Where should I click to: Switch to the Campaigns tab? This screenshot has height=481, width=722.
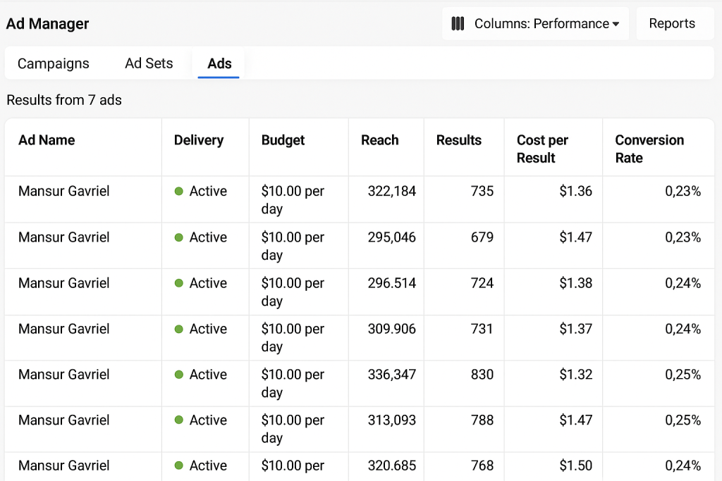pyautogui.click(x=54, y=63)
